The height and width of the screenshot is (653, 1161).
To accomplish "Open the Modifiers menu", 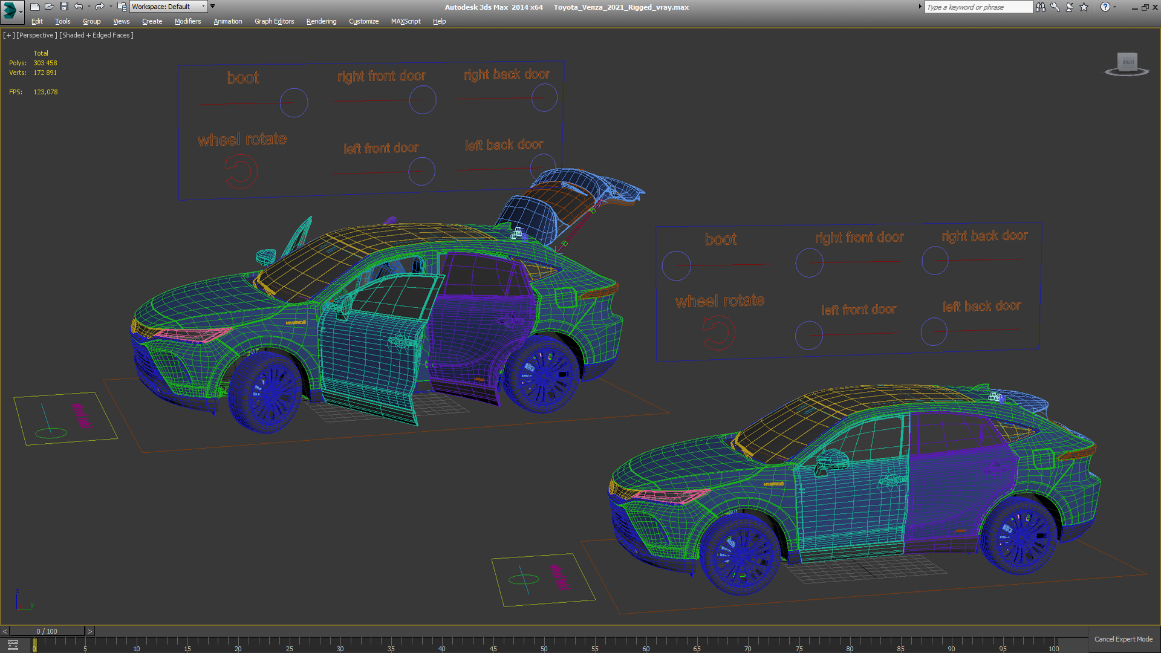I will point(188,21).
